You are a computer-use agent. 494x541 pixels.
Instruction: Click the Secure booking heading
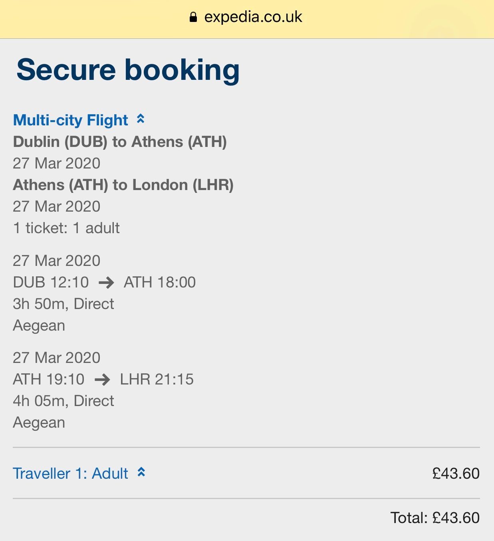click(x=128, y=70)
